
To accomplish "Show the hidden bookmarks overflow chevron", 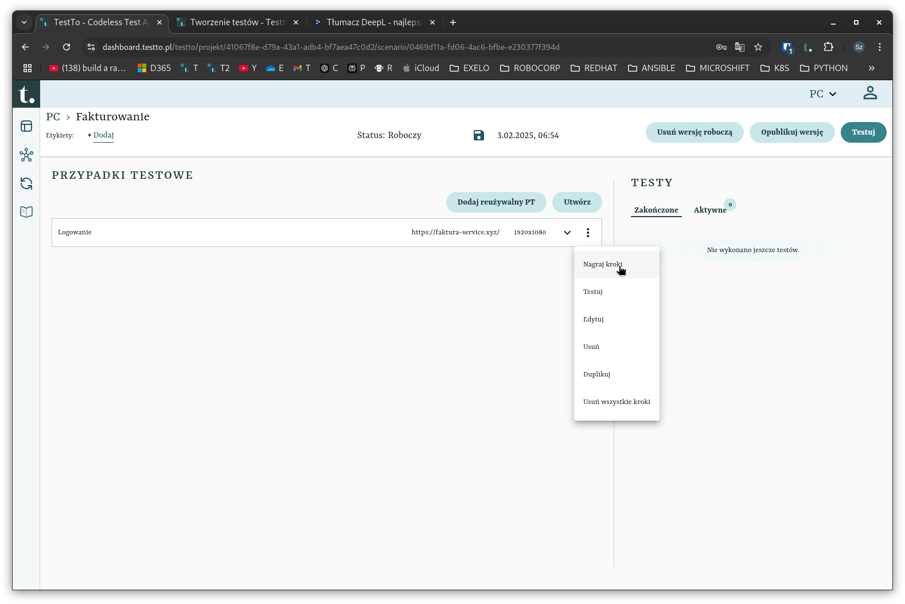I will pyautogui.click(x=871, y=68).
